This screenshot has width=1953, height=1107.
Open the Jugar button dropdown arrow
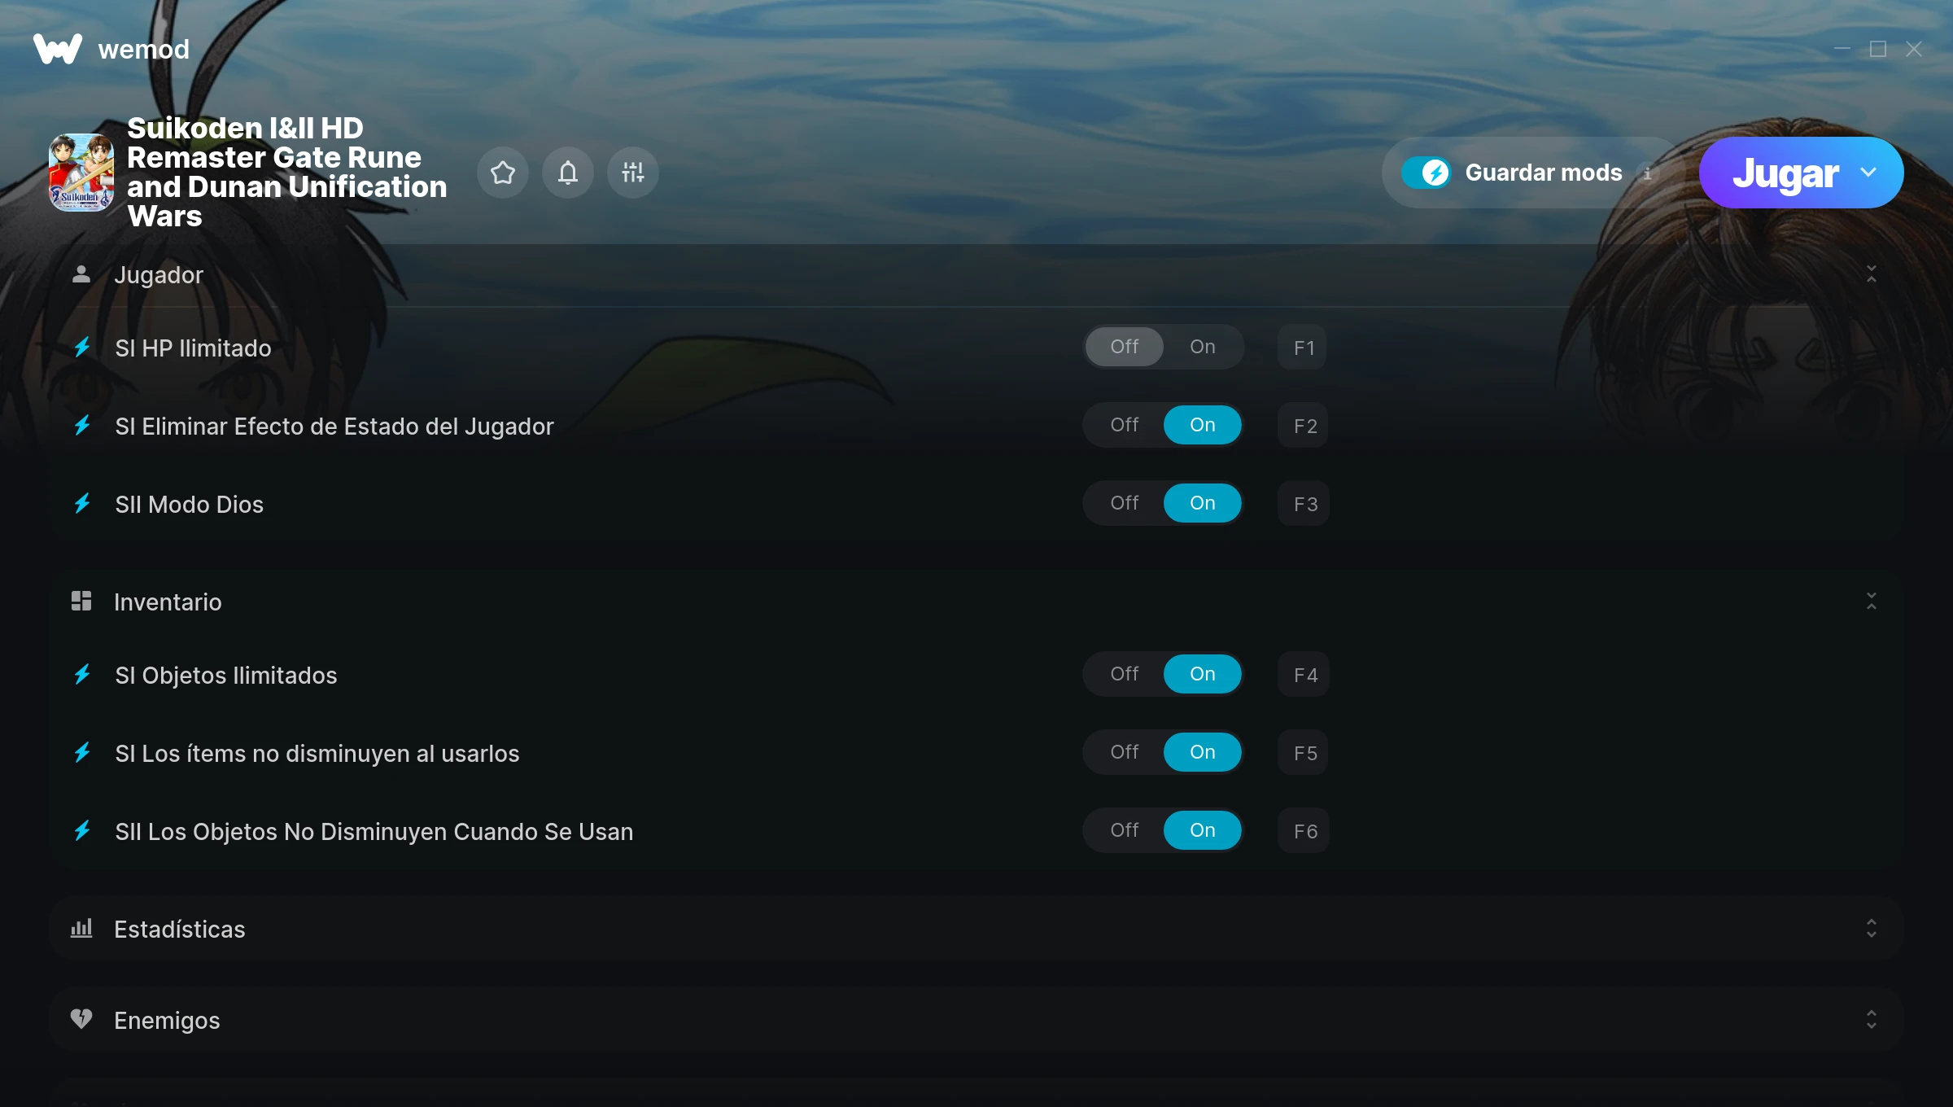pos(1868,173)
